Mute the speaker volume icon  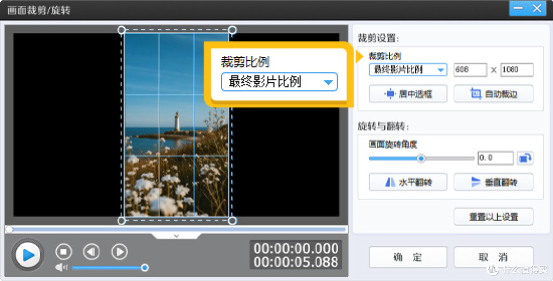pyautogui.click(x=61, y=268)
